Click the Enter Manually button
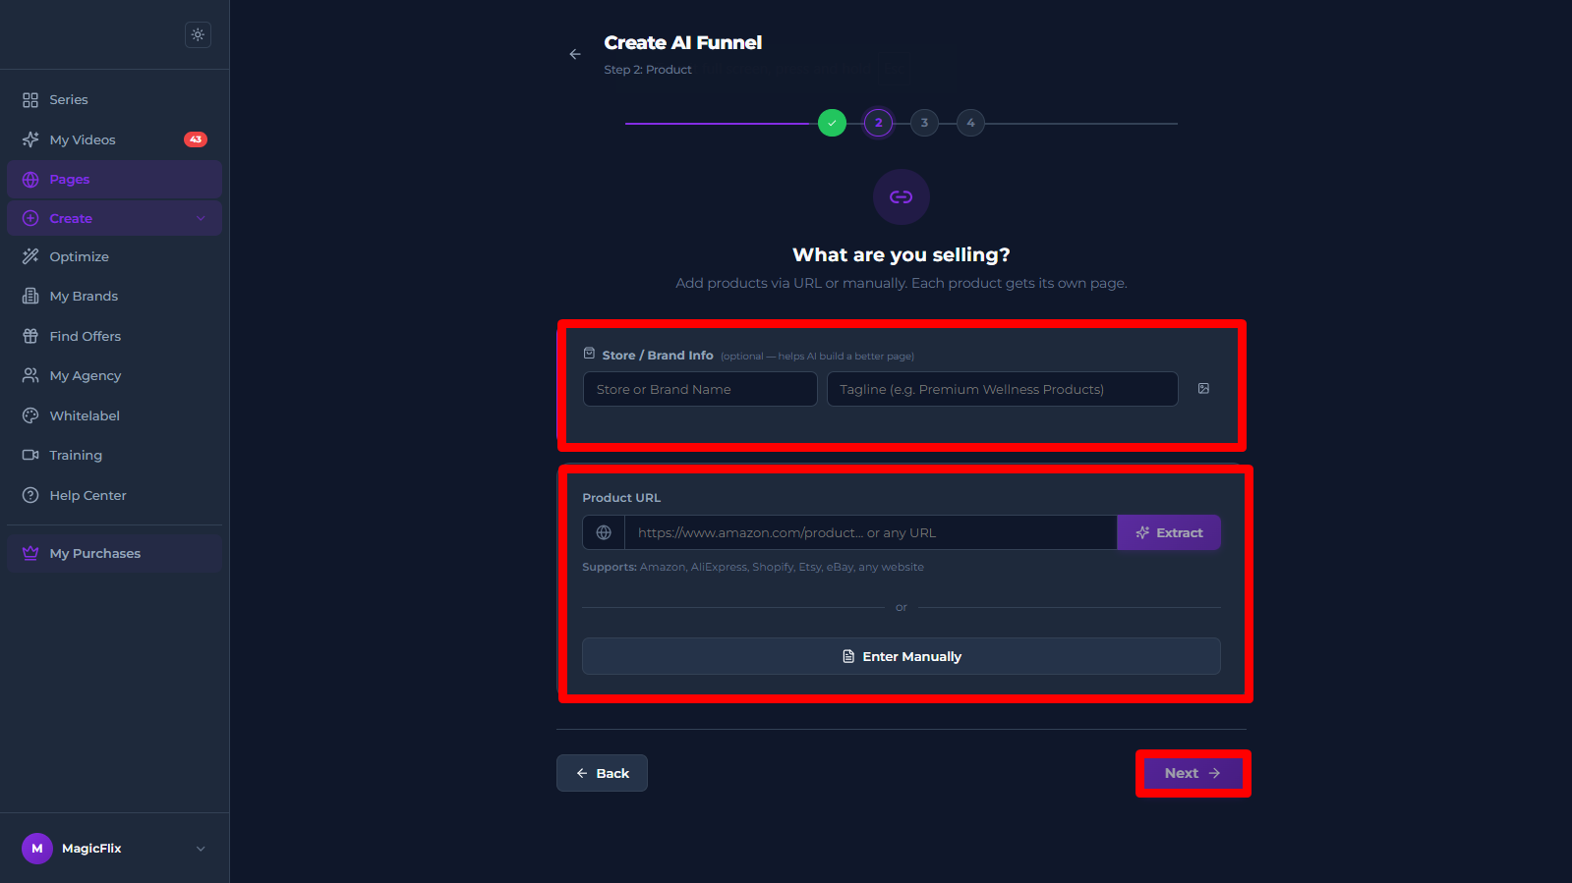1572x883 pixels. click(902, 656)
